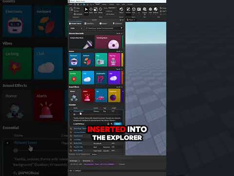
Task: Click See All next to Vibes
Action: click(x=118, y=69)
